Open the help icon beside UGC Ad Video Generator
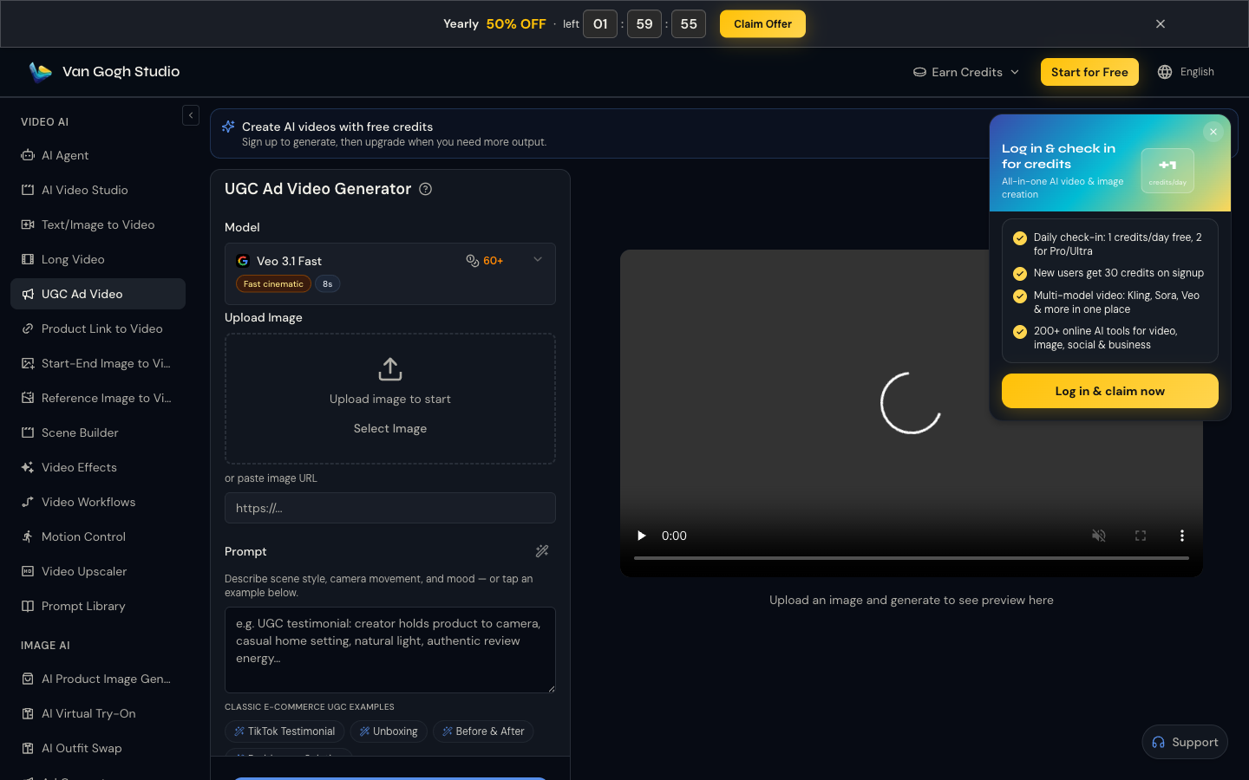1249x780 pixels. coord(426,189)
